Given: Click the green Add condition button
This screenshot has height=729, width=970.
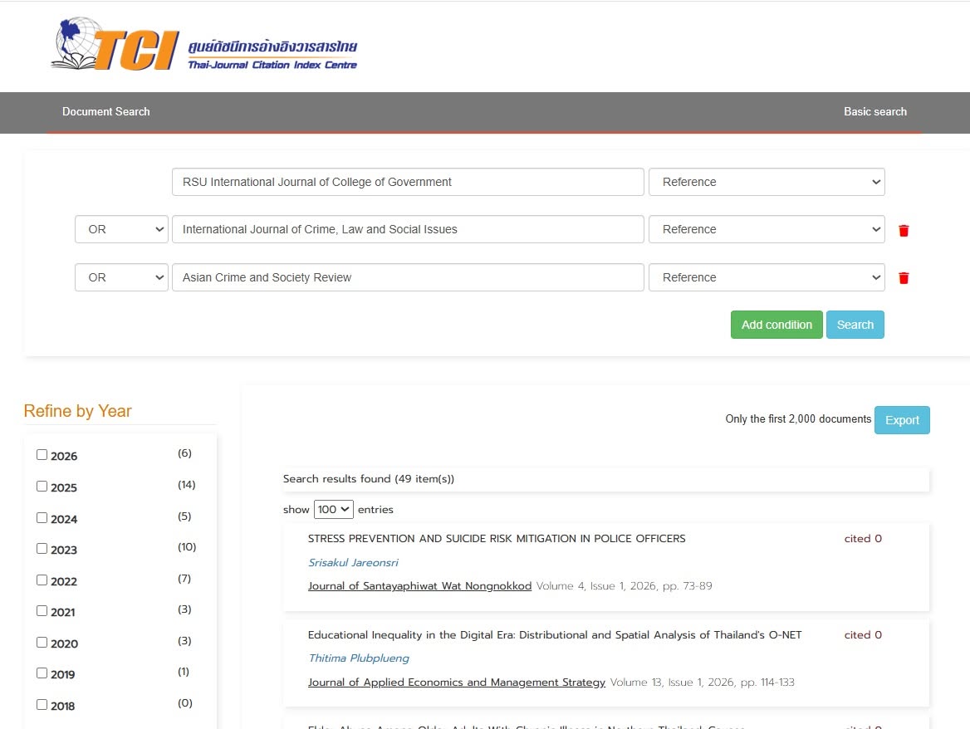Looking at the screenshot, I should click(x=776, y=325).
